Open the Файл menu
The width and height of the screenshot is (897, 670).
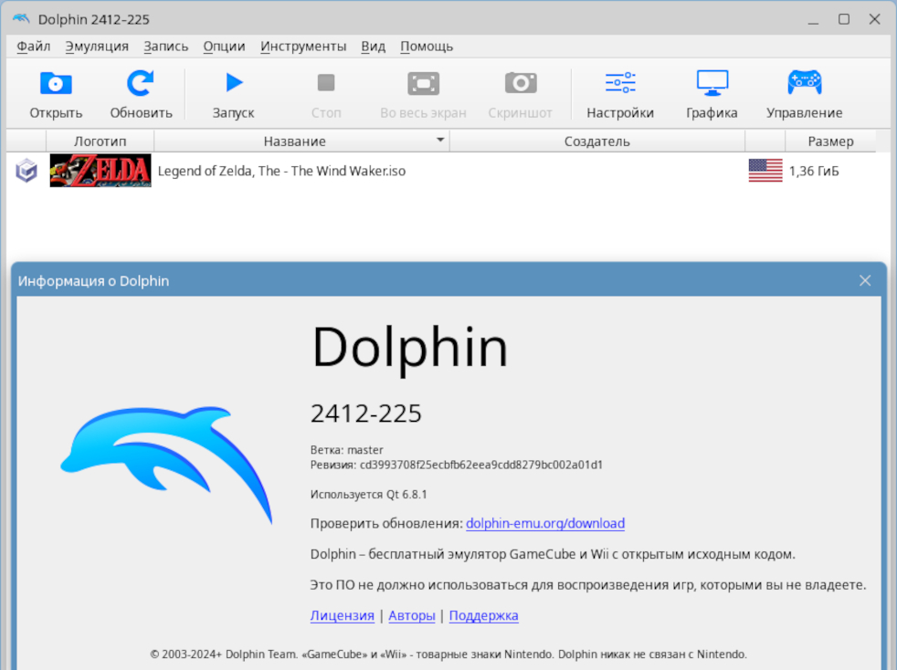[x=33, y=47]
